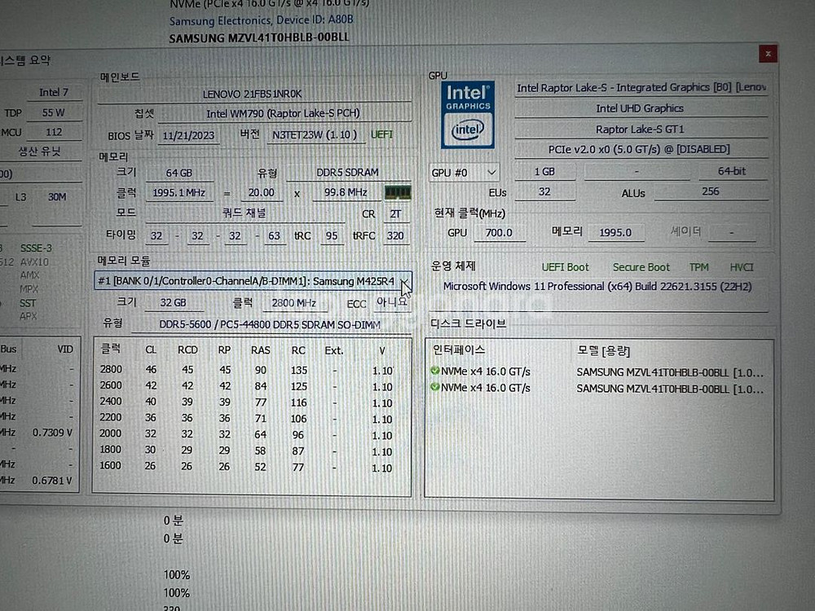Click the 32 GB module size value

(173, 303)
